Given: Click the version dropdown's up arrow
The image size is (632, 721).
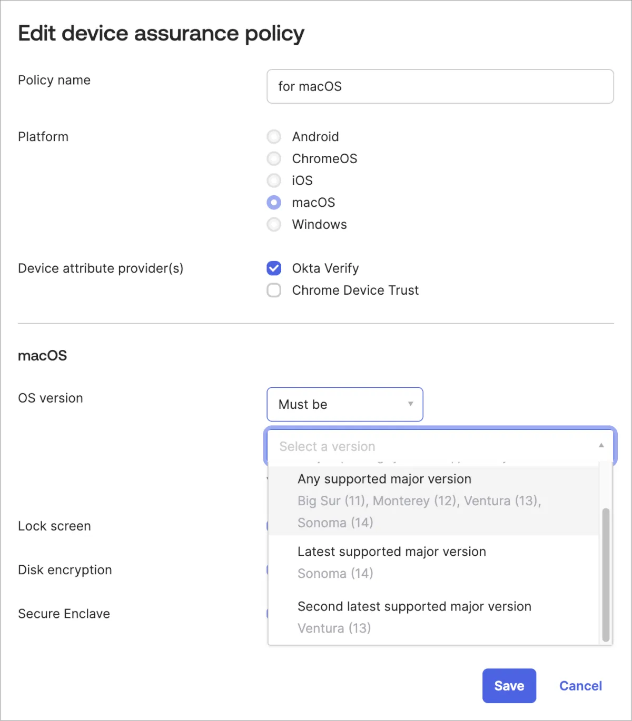Looking at the screenshot, I should [601, 446].
